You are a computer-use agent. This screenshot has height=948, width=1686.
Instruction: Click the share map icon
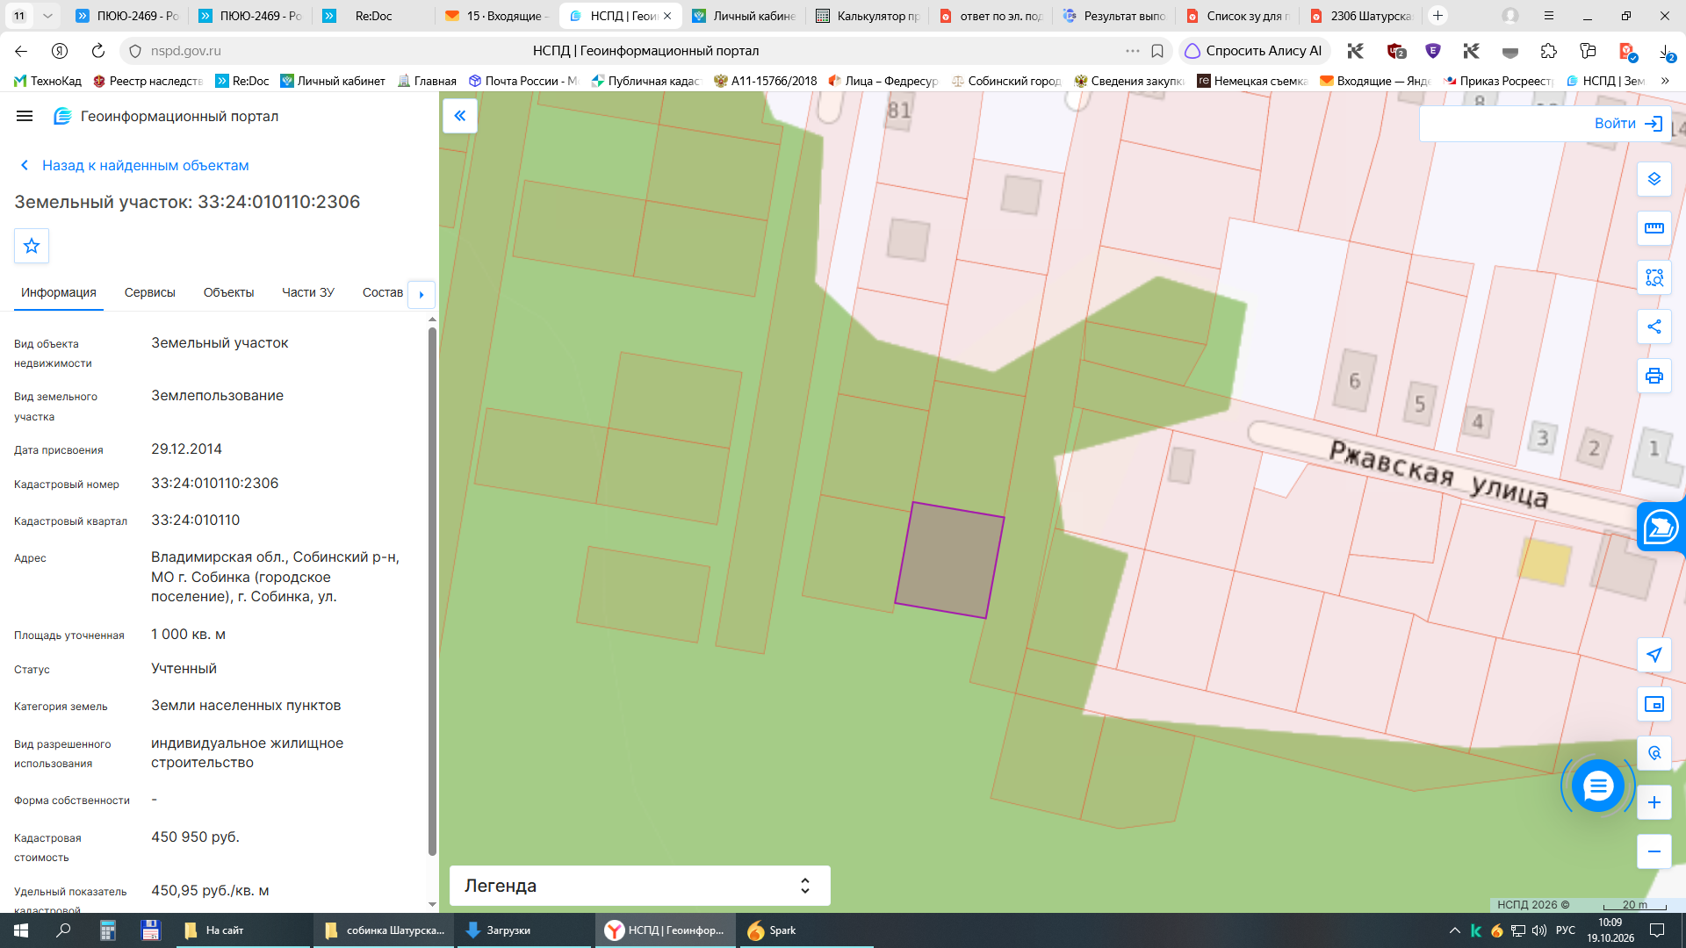click(x=1654, y=327)
